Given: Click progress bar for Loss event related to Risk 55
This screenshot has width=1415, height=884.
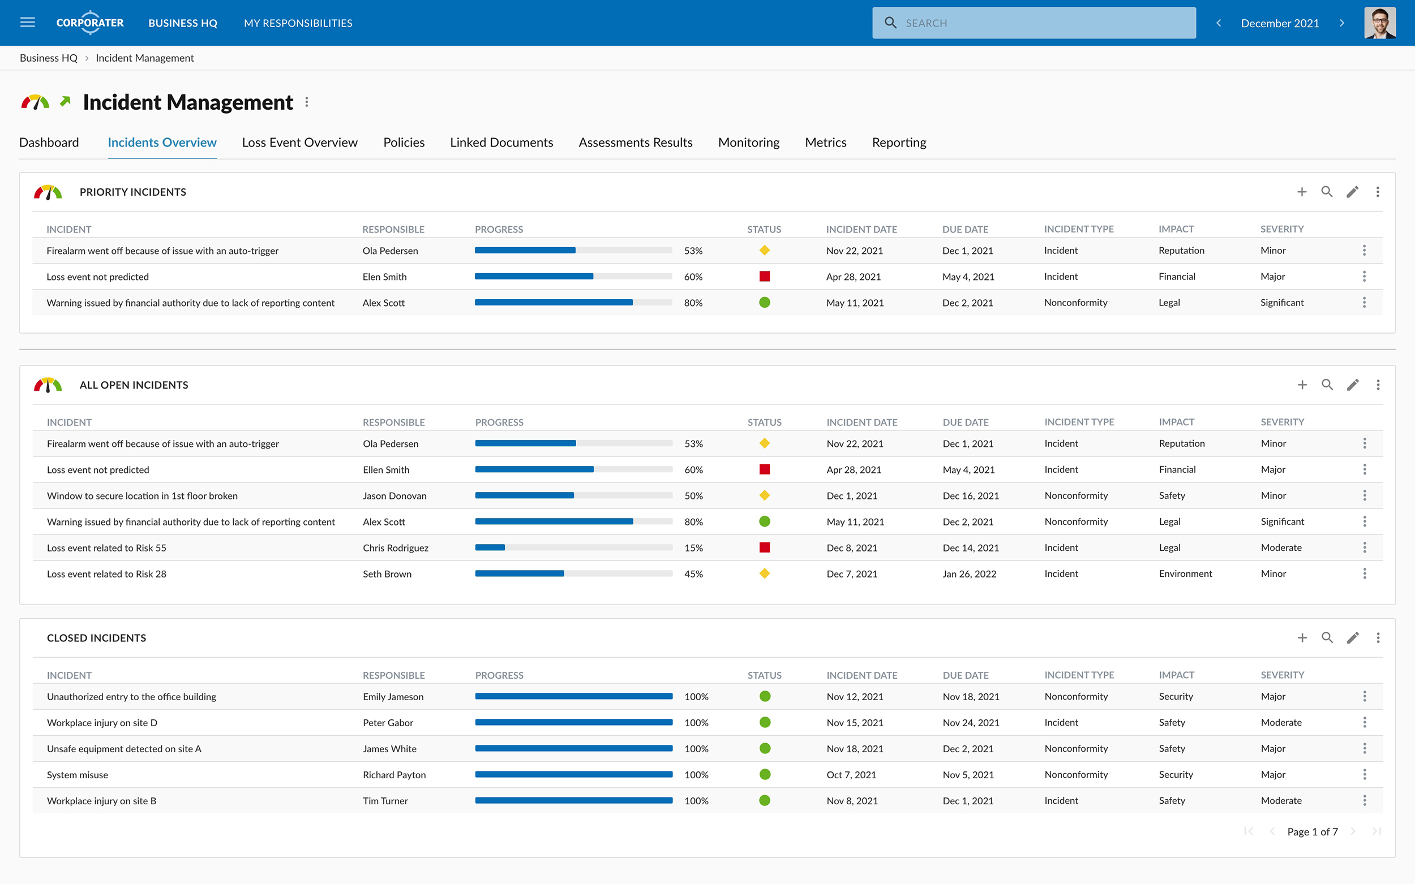Looking at the screenshot, I should coord(573,548).
